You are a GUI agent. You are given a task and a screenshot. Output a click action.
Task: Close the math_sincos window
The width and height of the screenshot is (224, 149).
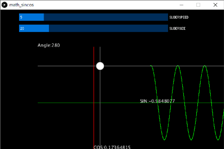click(215, 5)
